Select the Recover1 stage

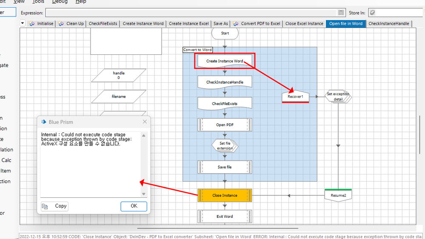point(296,97)
